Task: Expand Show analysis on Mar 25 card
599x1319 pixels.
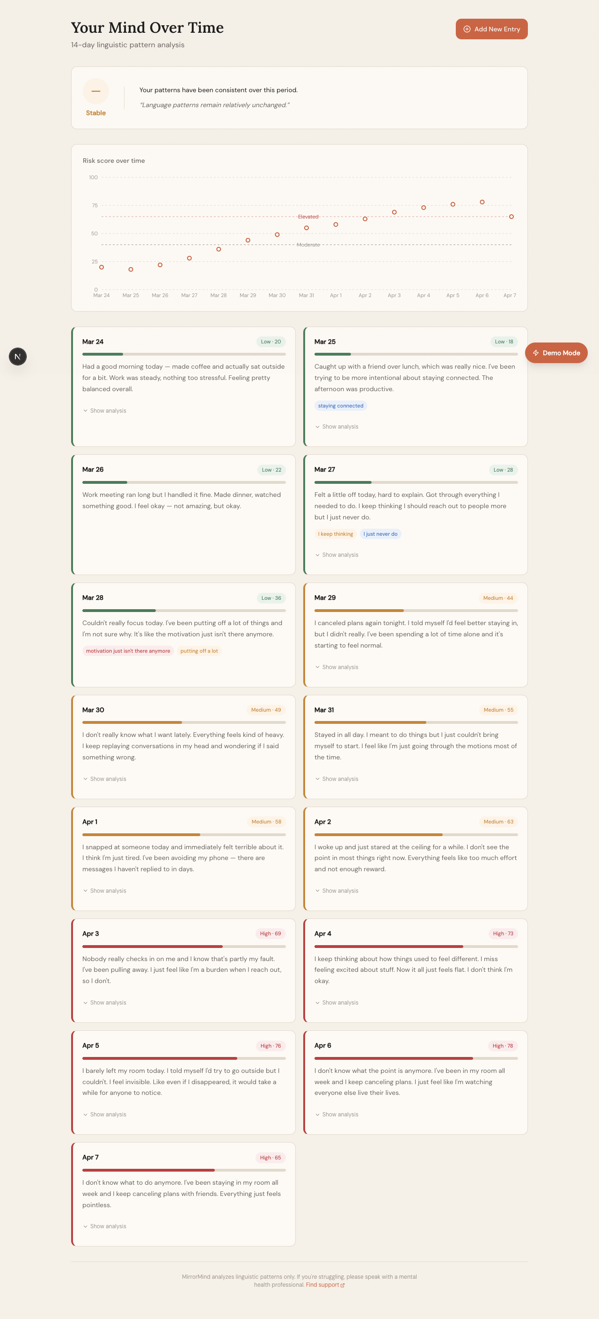Action: click(336, 427)
